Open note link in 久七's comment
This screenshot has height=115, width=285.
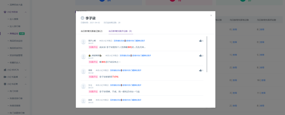tap(126, 85)
